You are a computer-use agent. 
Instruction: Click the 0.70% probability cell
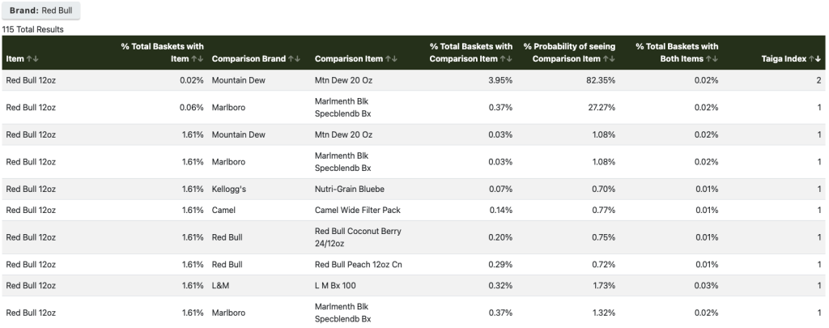point(603,189)
